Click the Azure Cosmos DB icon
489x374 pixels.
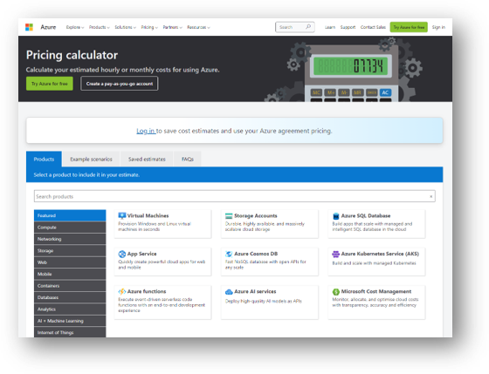tap(229, 254)
